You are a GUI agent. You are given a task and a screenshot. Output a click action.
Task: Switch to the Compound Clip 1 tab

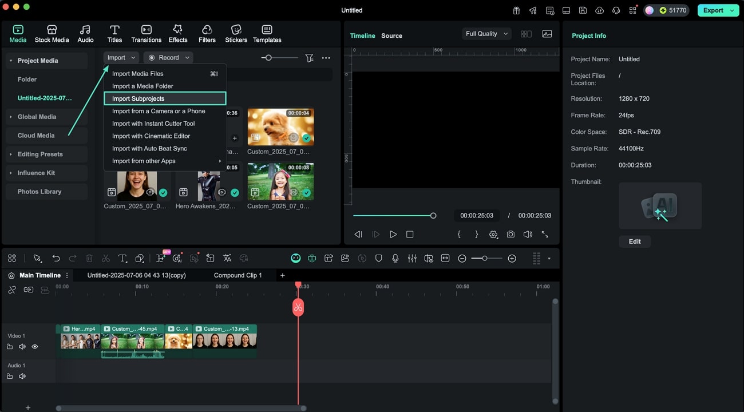(x=239, y=275)
